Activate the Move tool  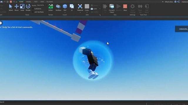(x=16, y=8)
